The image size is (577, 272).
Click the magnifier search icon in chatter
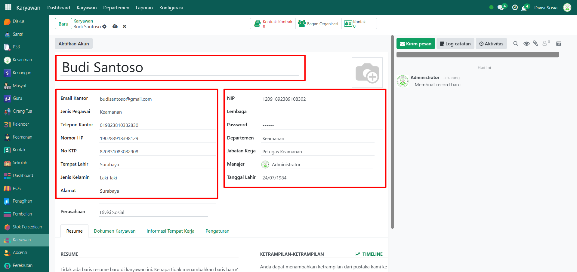516,44
